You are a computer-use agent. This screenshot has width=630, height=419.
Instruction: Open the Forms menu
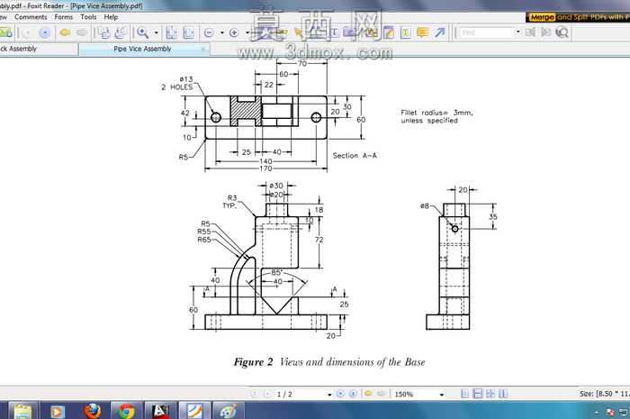tap(64, 17)
